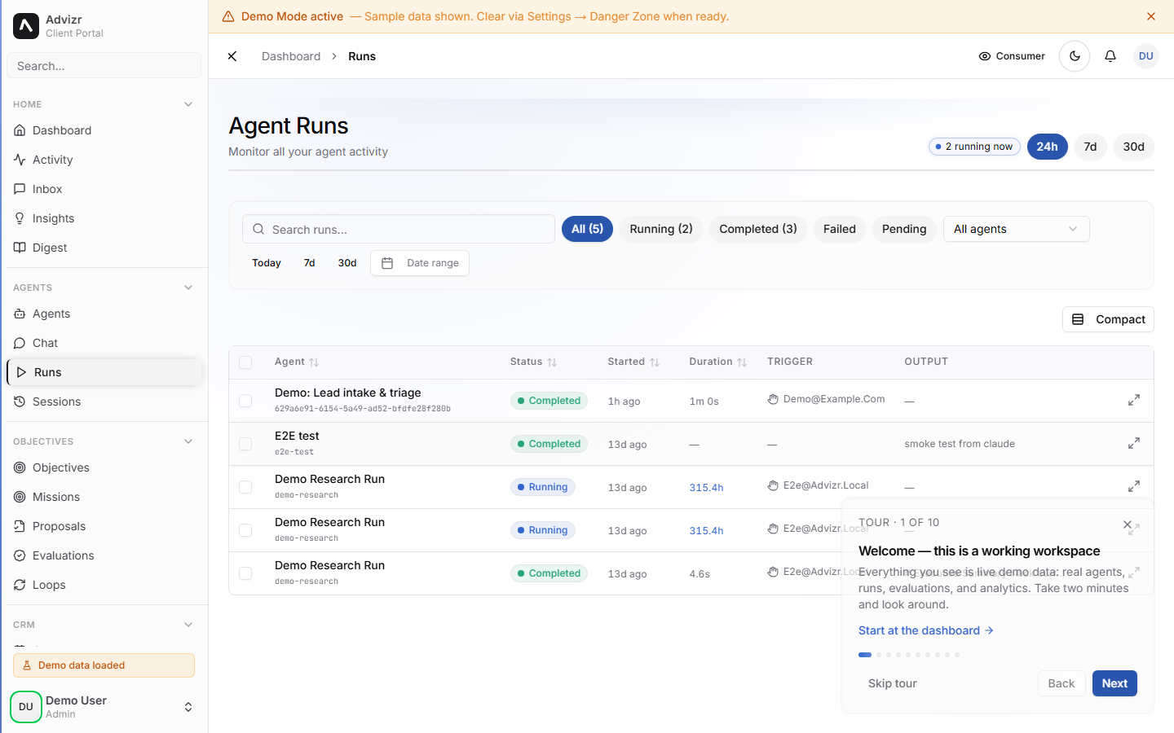The width and height of the screenshot is (1174, 733).
Task: Filter by Running (2)
Action: tap(661, 229)
